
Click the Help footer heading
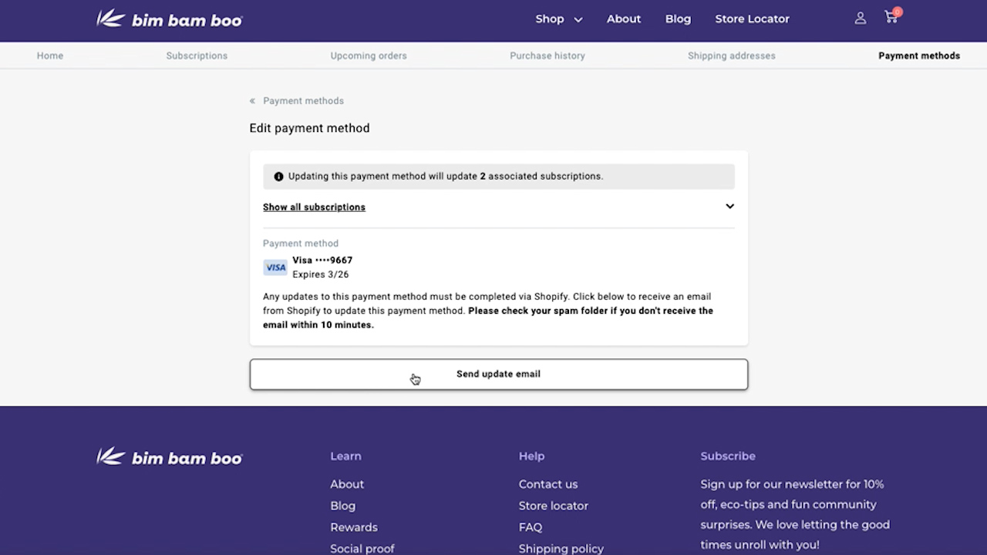coord(531,456)
